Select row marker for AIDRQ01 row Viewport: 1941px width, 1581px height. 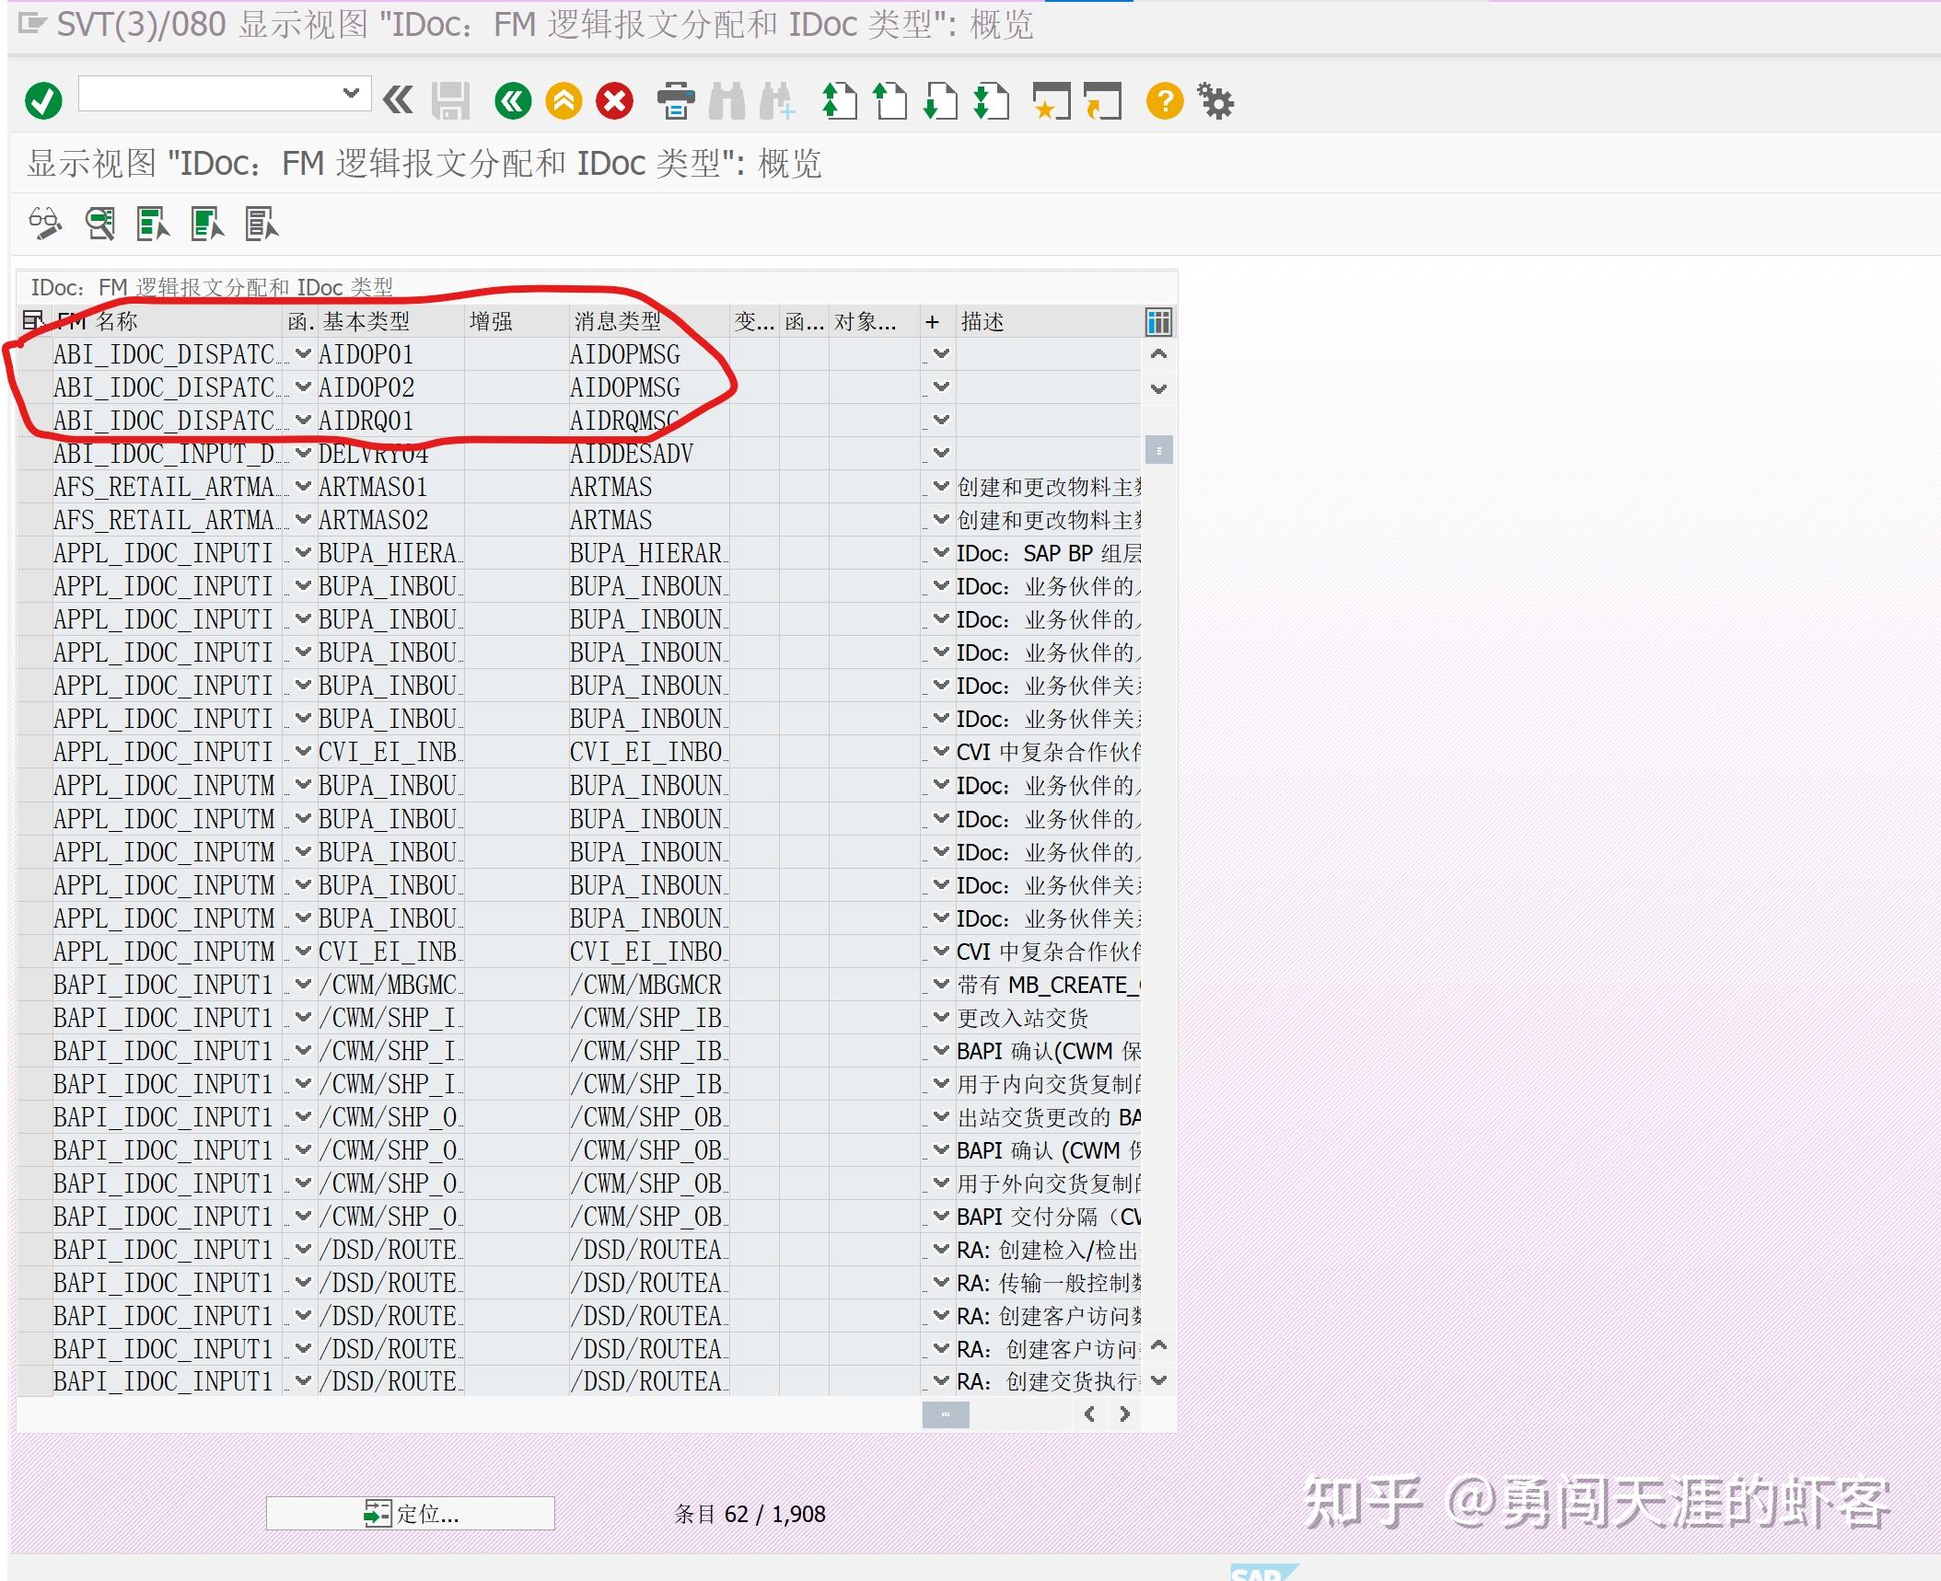tap(35, 421)
